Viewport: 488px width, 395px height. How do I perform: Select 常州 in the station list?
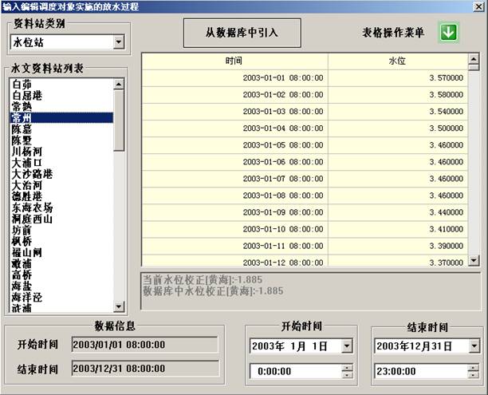coord(22,117)
